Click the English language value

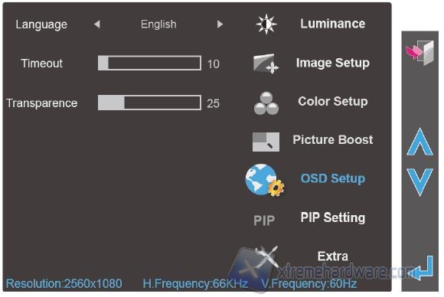(x=158, y=24)
